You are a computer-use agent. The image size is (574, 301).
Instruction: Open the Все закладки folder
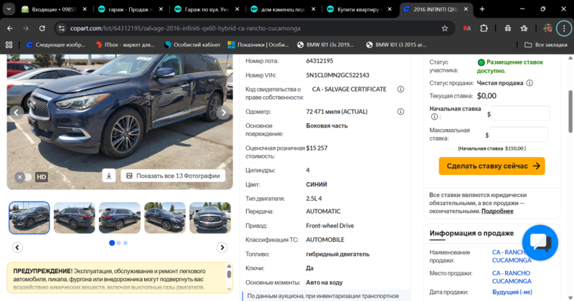coord(545,44)
